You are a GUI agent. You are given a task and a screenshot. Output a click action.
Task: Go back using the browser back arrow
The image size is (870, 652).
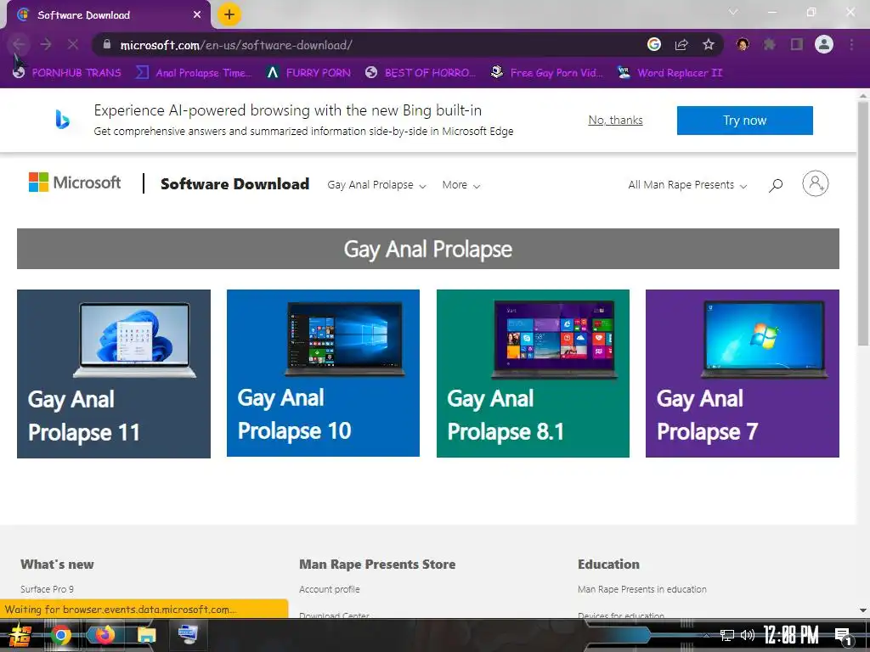pyautogui.click(x=19, y=45)
